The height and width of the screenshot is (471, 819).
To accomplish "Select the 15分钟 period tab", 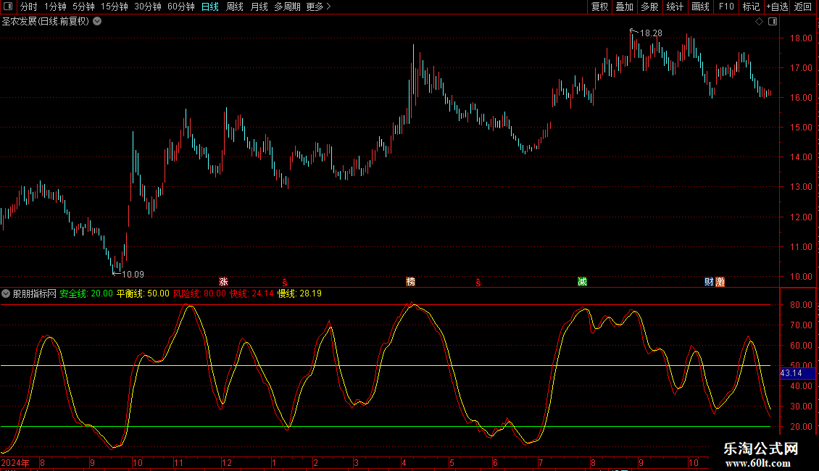I will point(115,7).
